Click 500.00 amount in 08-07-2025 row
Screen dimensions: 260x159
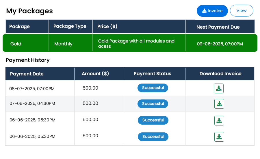point(90,88)
